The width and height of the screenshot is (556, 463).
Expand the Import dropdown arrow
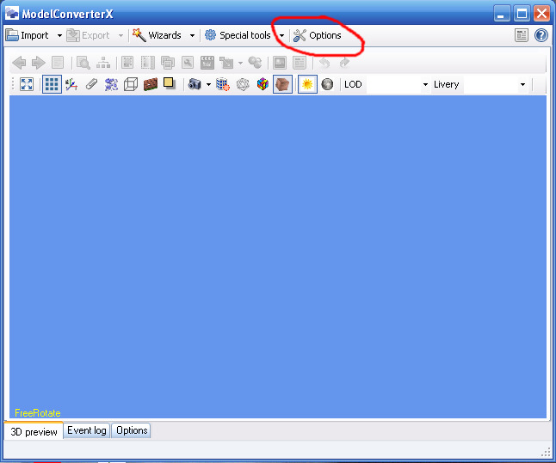click(x=59, y=35)
